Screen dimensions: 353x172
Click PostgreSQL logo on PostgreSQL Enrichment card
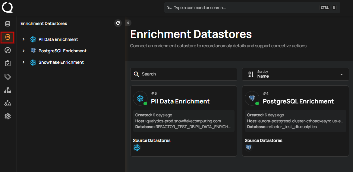point(252,98)
